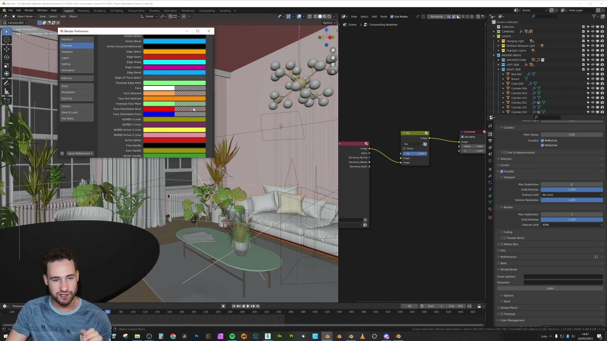Viewport: 607px width, 341px height.
Task: Click the Windows Start button
Action: click(5, 336)
